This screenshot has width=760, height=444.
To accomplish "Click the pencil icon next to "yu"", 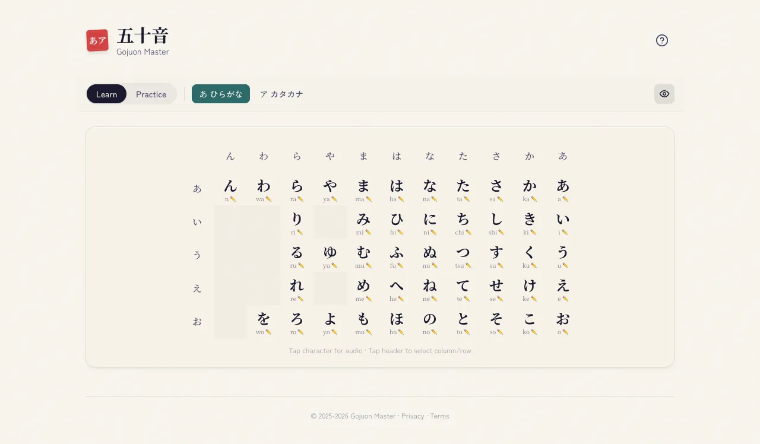I will [x=335, y=265].
